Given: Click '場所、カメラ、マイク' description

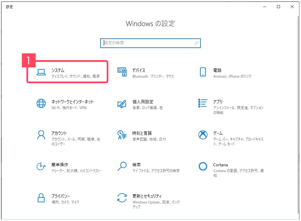Looking at the screenshot, I should (65, 202).
